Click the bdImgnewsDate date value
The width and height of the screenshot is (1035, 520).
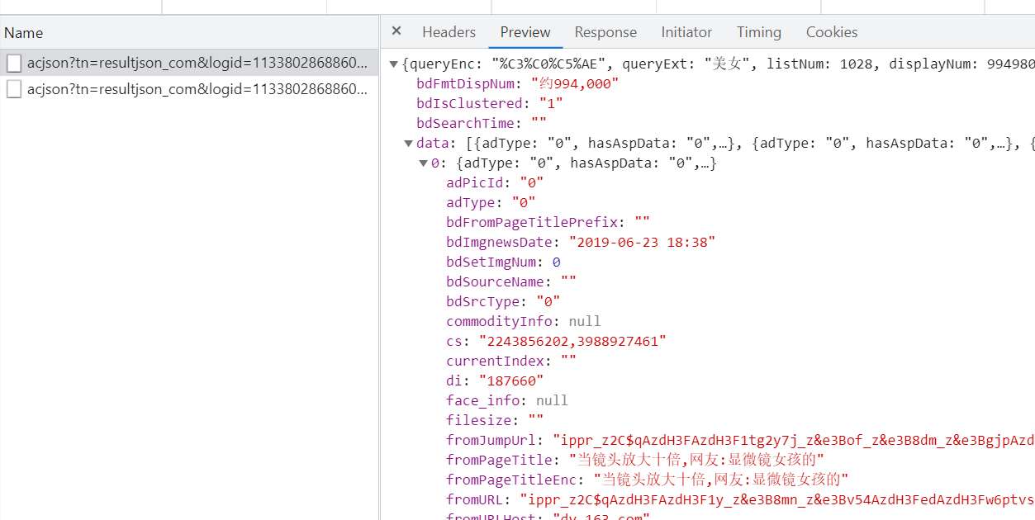click(641, 242)
